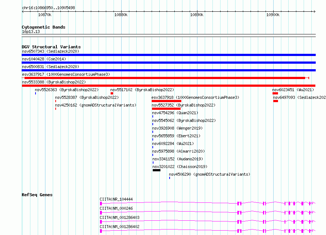Select the red bar of esv3637917
The height and width of the screenshot is (235, 326).
(x=165, y=78)
